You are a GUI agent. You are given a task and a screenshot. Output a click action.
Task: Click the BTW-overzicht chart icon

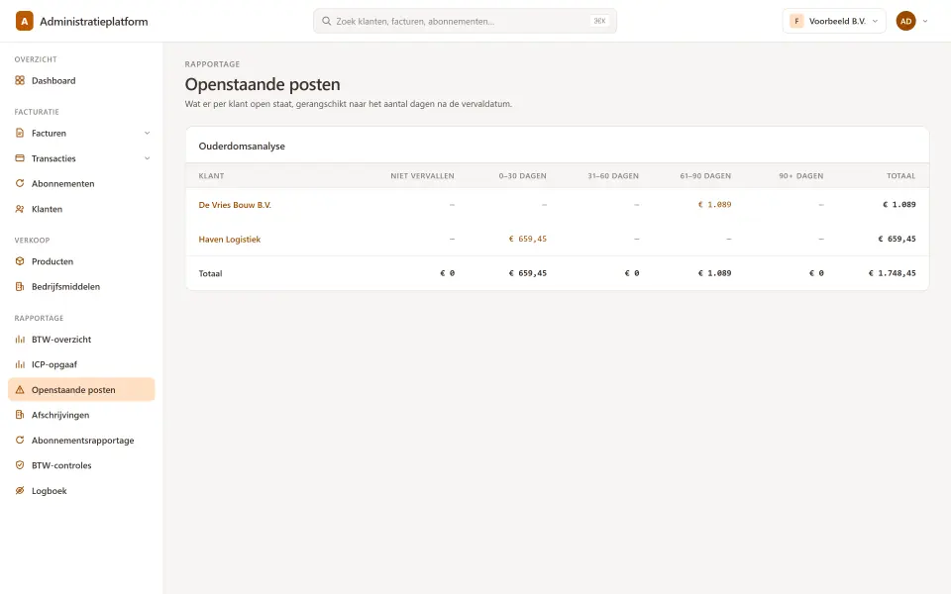[x=20, y=340]
